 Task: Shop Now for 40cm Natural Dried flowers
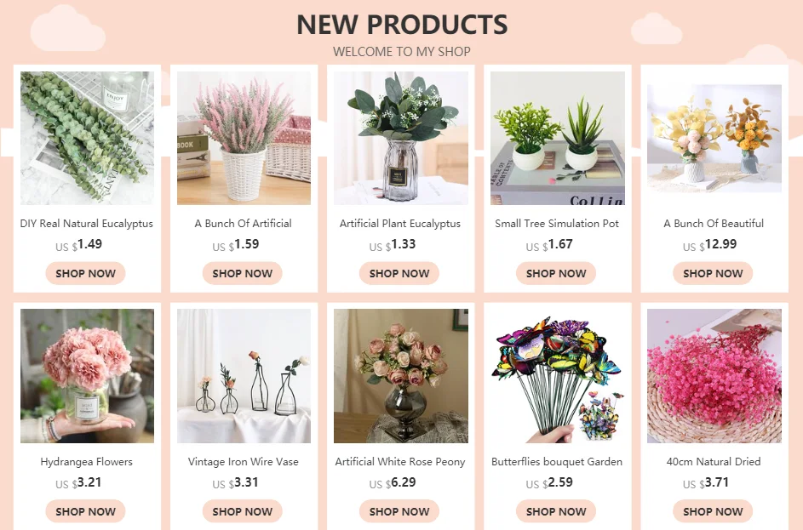click(x=713, y=511)
